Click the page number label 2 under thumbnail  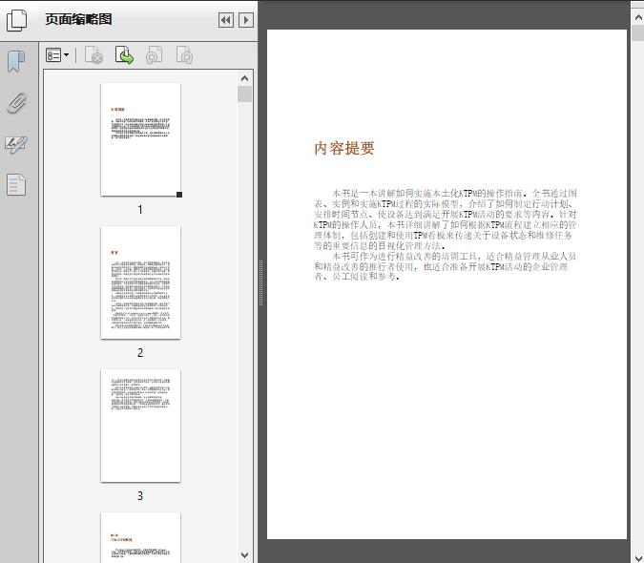click(x=140, y=353)
